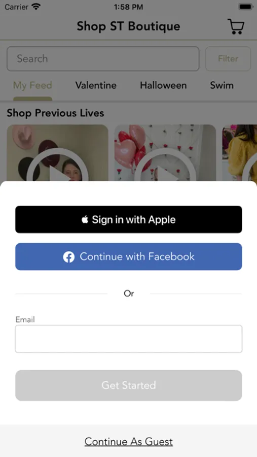Open the Filter options
This screenshot has height=457, width=257.
pyautogui.click(x=228, y=58)
